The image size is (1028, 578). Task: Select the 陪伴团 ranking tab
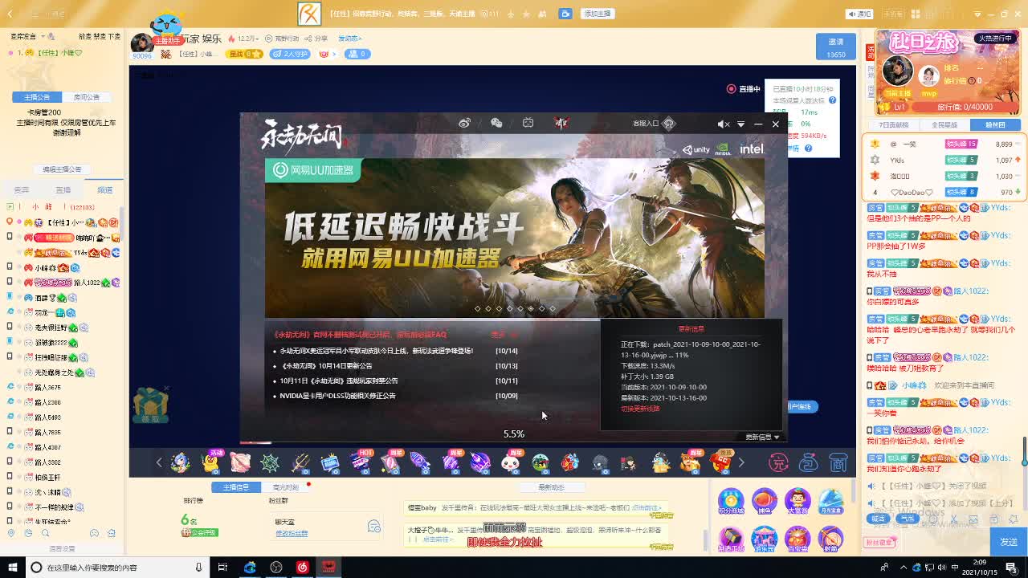(995, 125)
